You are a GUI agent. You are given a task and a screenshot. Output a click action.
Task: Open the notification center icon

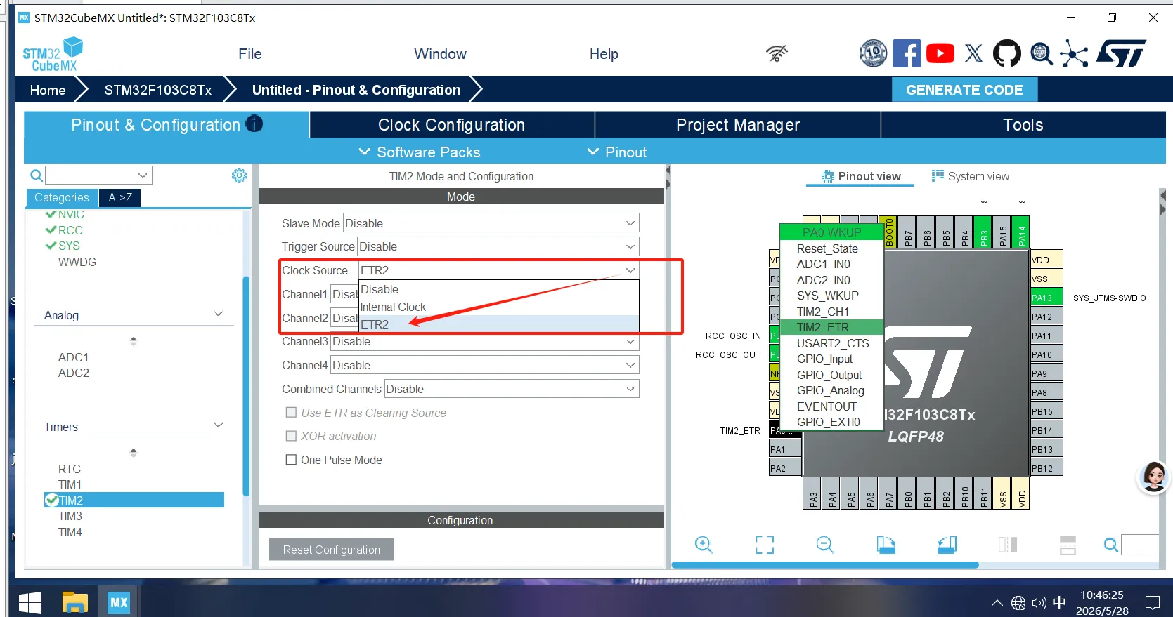click(1153, 603)
